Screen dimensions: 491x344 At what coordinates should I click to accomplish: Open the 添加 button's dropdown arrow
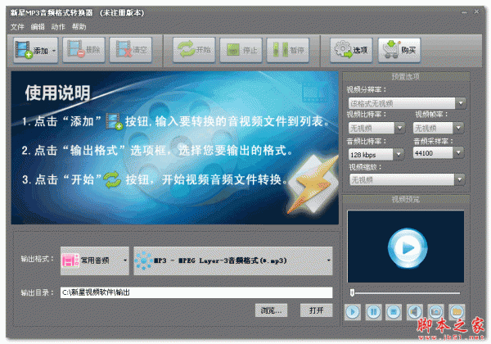point(54,51)
